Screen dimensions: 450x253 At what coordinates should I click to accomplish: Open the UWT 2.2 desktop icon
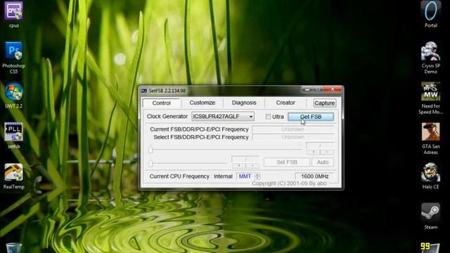13,96
